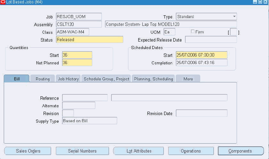Viewport: 269px width, 159px height.
Task: Click the Lot Attributes button
Action: (x=139, y=151)
